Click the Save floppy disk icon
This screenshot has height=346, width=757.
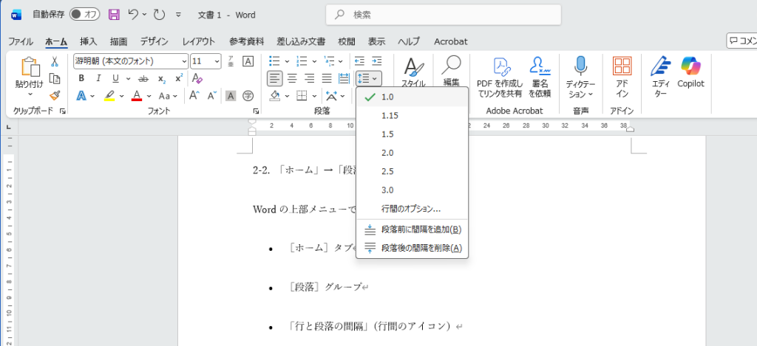click(114, 14)
